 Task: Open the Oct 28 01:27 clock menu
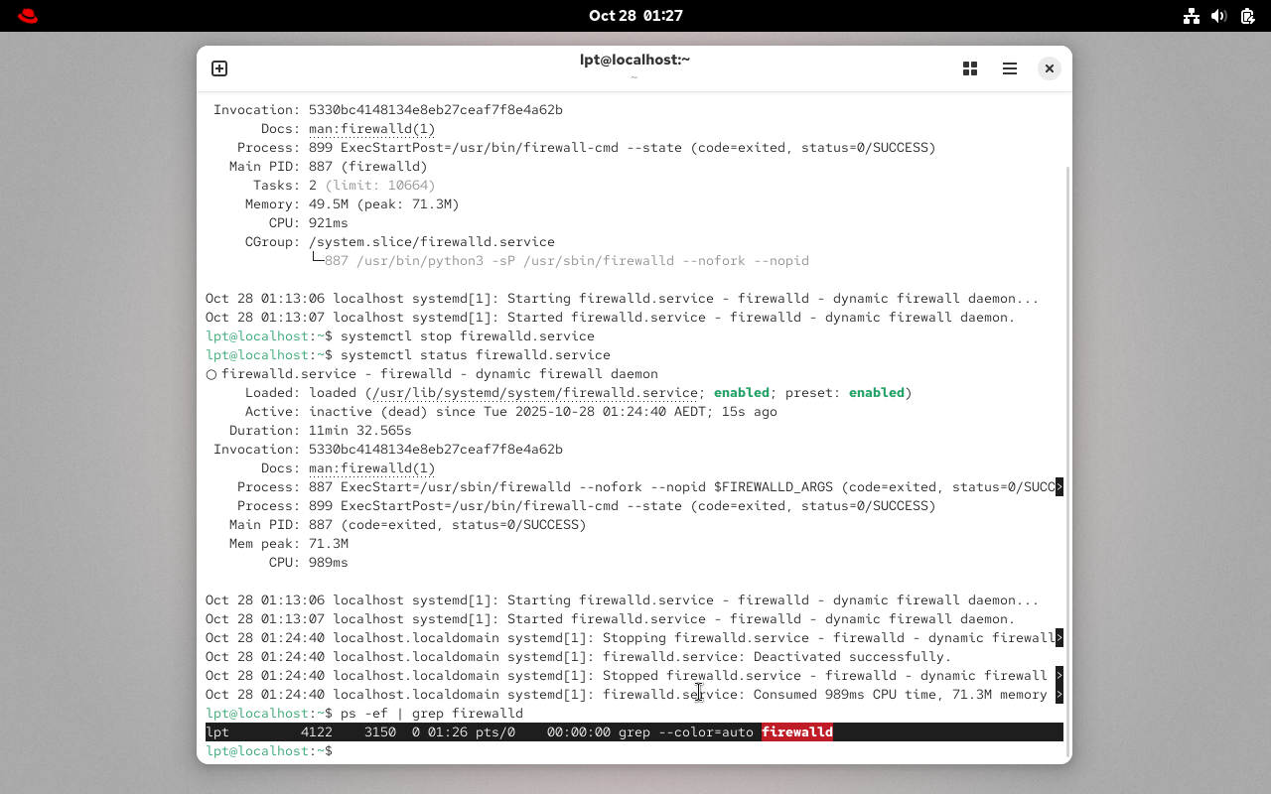[635, 16]
